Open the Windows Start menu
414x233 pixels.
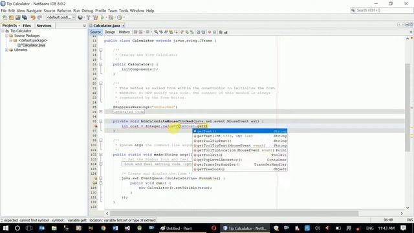tap(5, 228)
